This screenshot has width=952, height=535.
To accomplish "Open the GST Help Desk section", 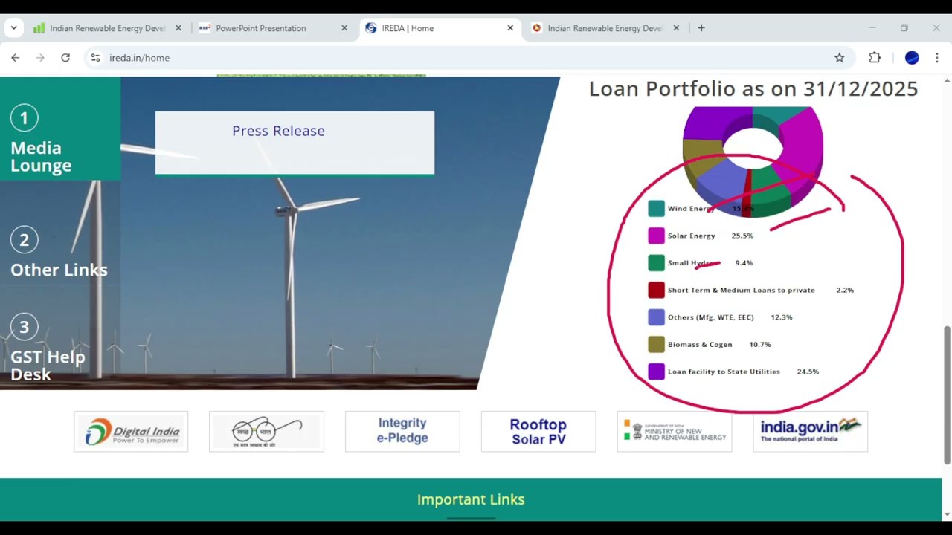I will 48,366.
